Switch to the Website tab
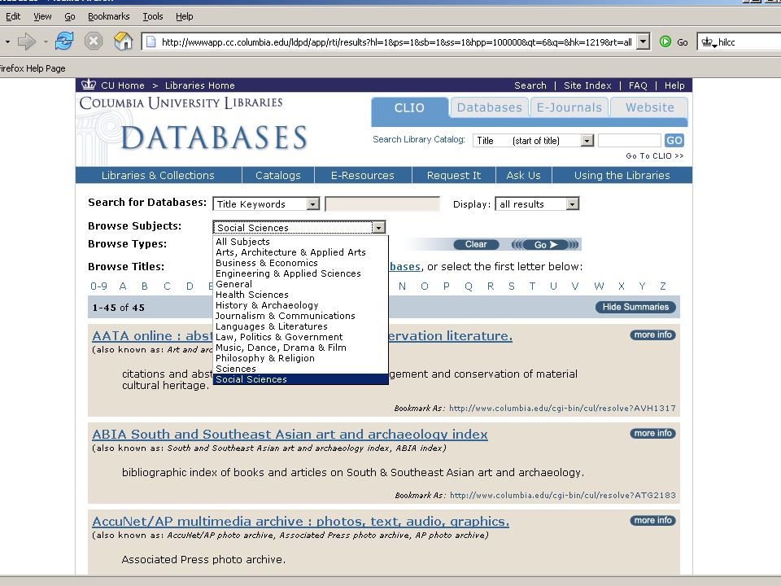 coord(649,107)
